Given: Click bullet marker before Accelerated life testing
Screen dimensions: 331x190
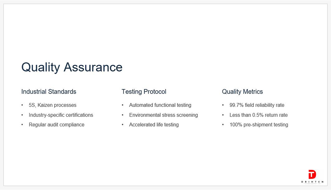Looking at the screenshot, I should [122, 125].
